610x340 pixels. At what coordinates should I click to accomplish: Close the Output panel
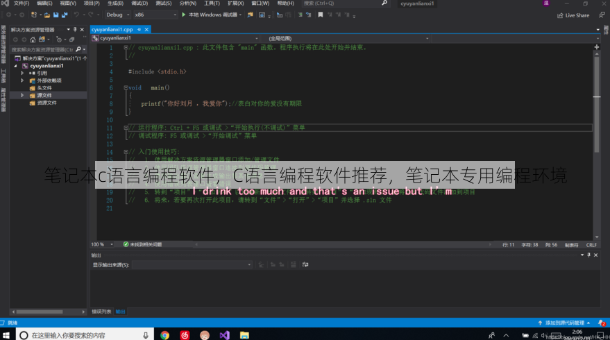point(595,255)
